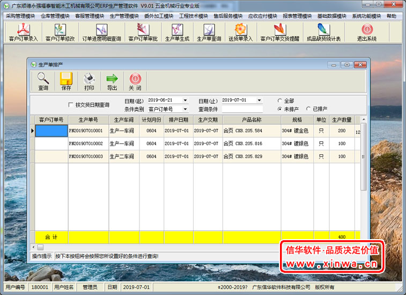Click 排产日期 column header
Screen dimensions: 406x295
click(179, 120)
